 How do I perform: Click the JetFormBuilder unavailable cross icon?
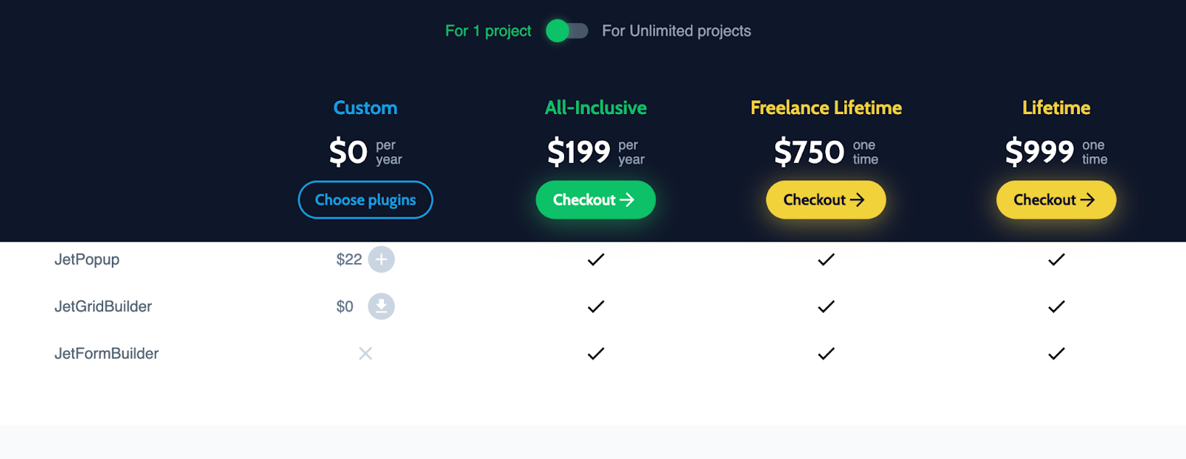point(365,354)
